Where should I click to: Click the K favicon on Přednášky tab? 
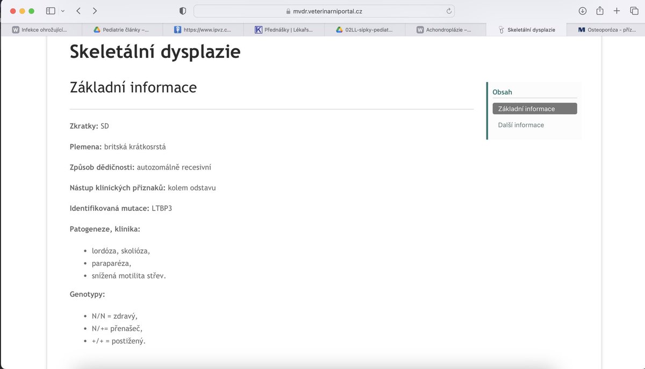(x=258, y=30)
